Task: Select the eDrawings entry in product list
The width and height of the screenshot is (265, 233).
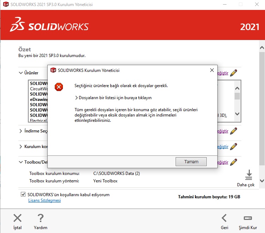Action: pyautogui.click(x=39, y=100)
